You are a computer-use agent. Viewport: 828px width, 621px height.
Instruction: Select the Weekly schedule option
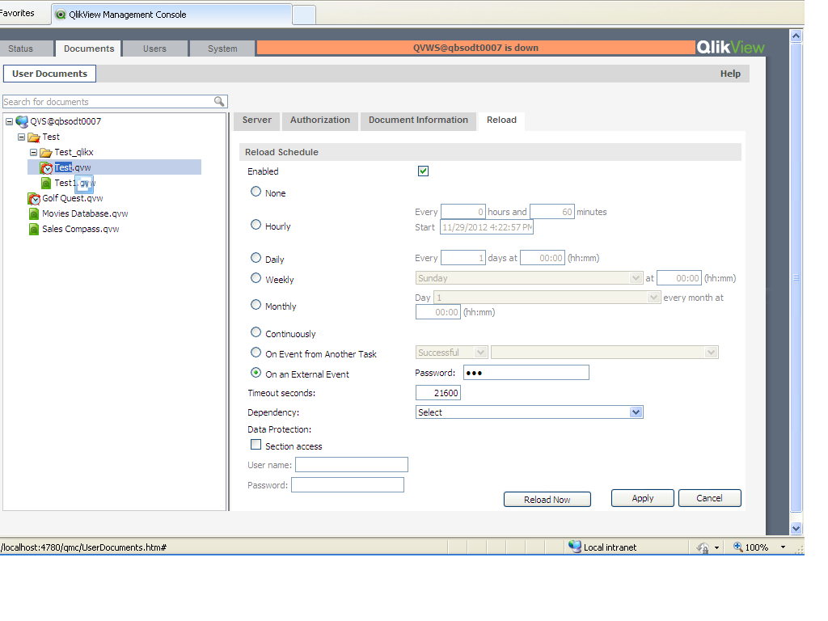tap(256, 278)
